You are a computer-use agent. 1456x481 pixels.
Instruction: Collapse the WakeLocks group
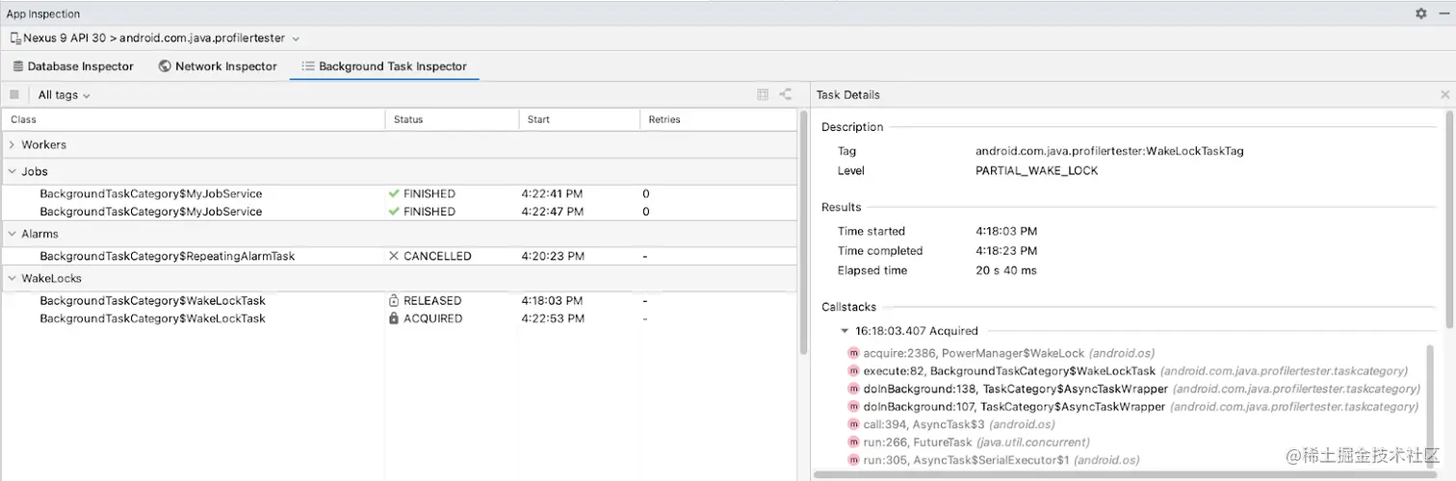point(12,278)
